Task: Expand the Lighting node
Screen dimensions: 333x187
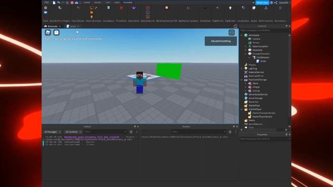Action: tap(241, 69)
